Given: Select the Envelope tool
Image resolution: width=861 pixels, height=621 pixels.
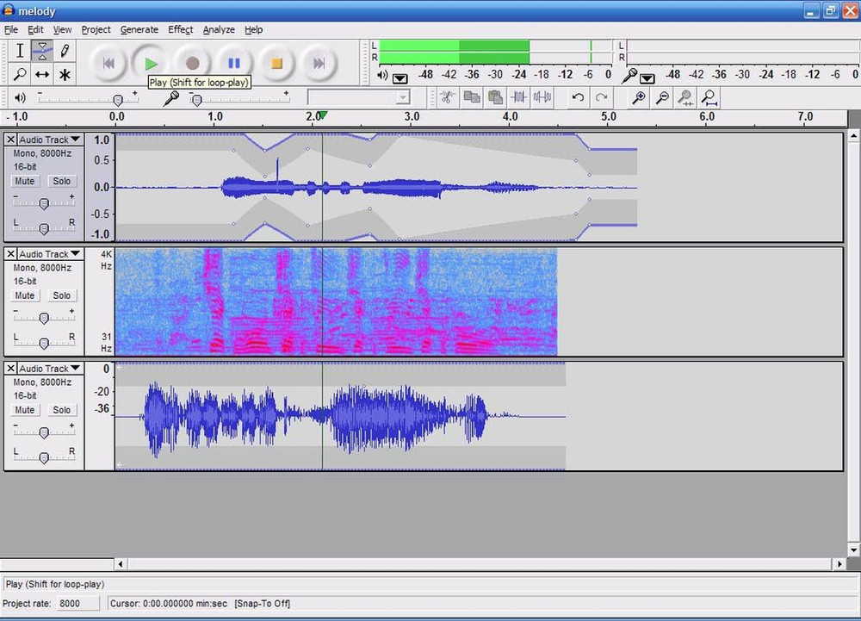Looking at the screenshot, I should tap(41, 51).
